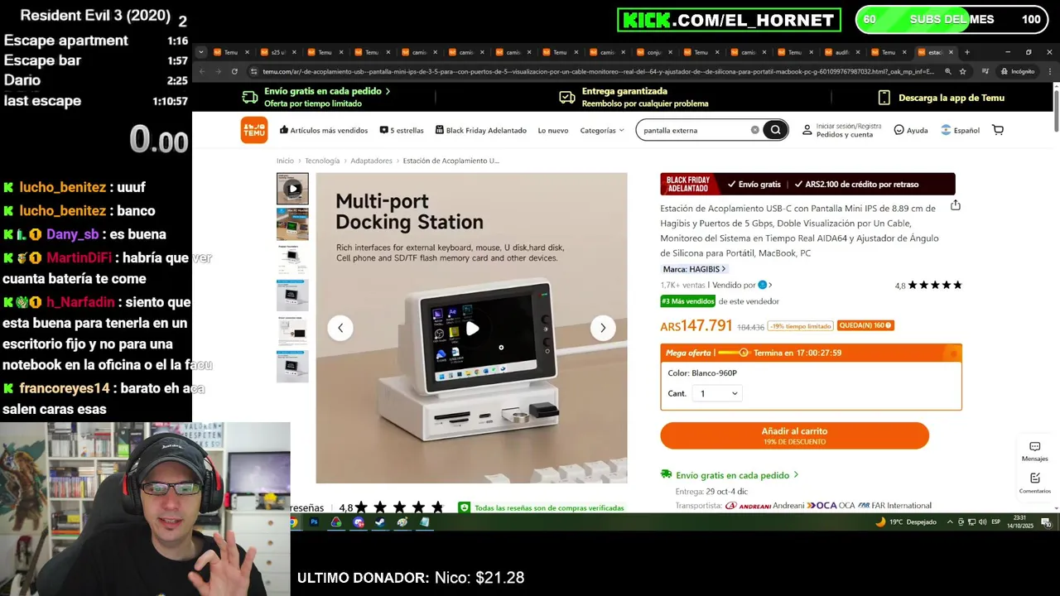Open the Categorías dropdown
1060x596 pixels.
tap(602, 130)
